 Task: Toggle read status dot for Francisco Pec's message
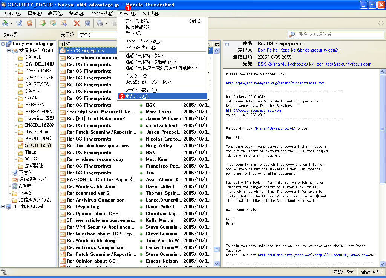point(141,166)
